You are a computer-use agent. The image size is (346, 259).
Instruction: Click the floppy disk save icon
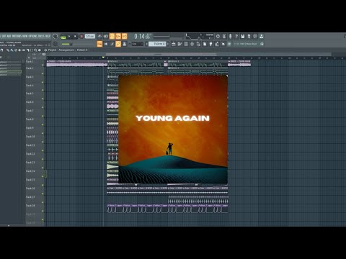243,37
